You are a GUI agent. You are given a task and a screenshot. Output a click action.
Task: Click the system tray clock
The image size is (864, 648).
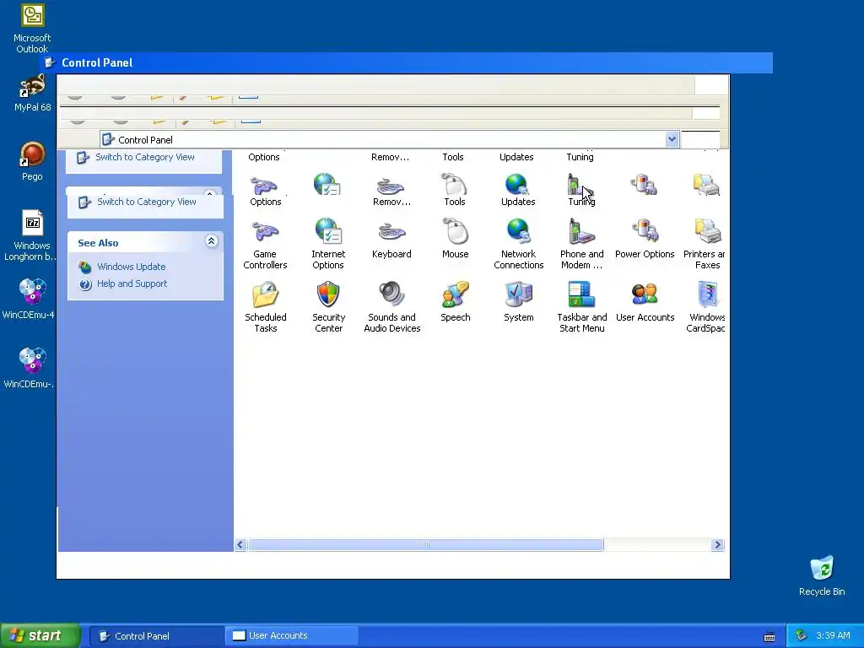[833, 636]
